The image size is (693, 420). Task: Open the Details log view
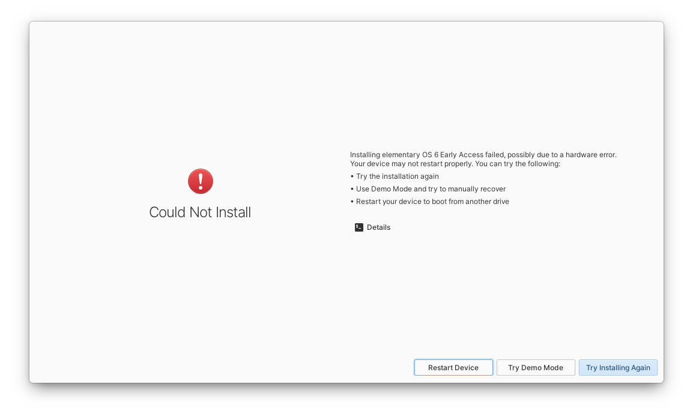point(372,227)
